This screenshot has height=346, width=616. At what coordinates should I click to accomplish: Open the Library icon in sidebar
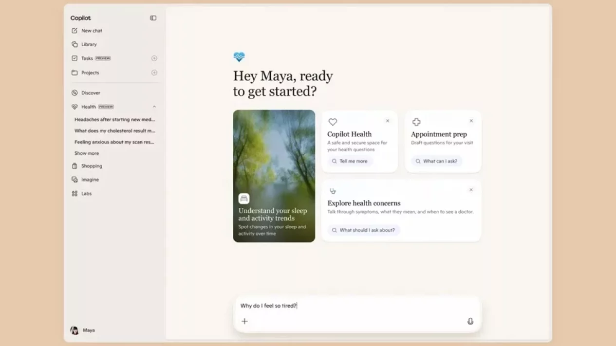point(75,44)
